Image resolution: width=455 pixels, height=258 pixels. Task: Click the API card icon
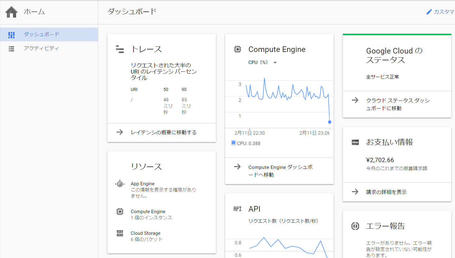[238, 209]
